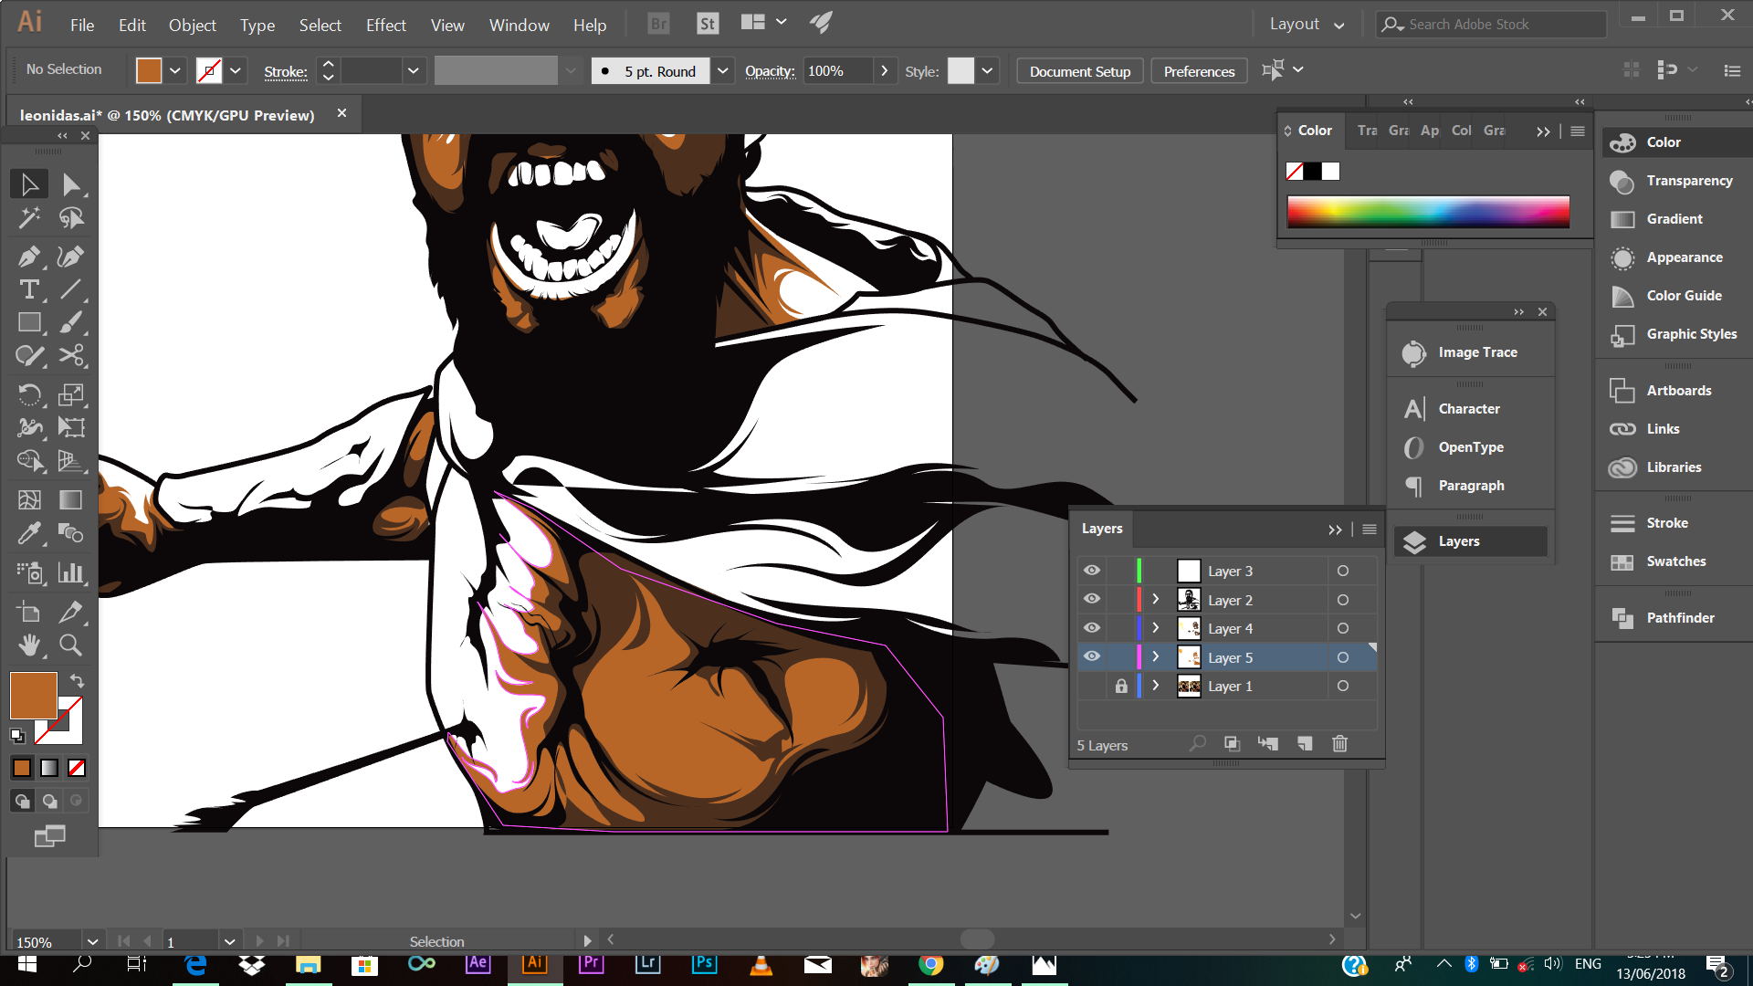Click the Preferences button

pyautogui.click(x=1198, y=71)
